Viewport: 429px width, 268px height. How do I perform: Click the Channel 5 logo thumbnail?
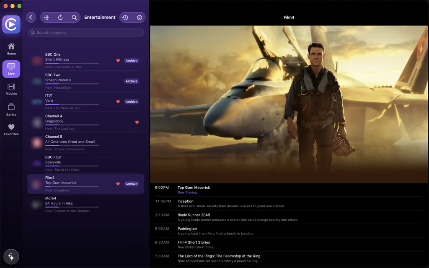pyautogui.click(x=36, y=143)
